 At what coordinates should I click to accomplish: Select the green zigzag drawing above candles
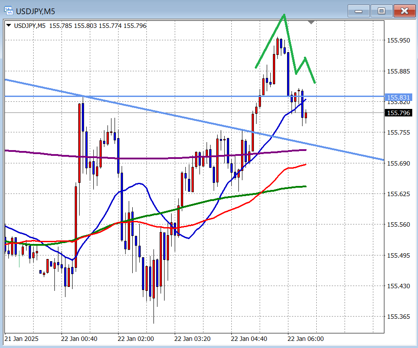coord(270,41)
